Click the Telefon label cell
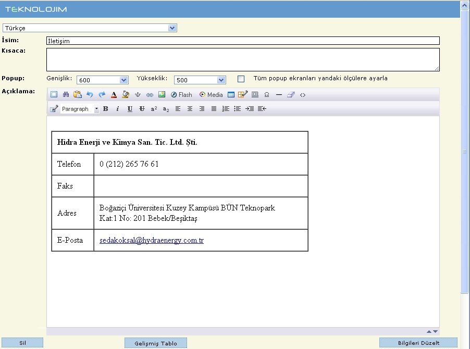The height and width of the screenshot is (349, 470). tap(73, 164)
